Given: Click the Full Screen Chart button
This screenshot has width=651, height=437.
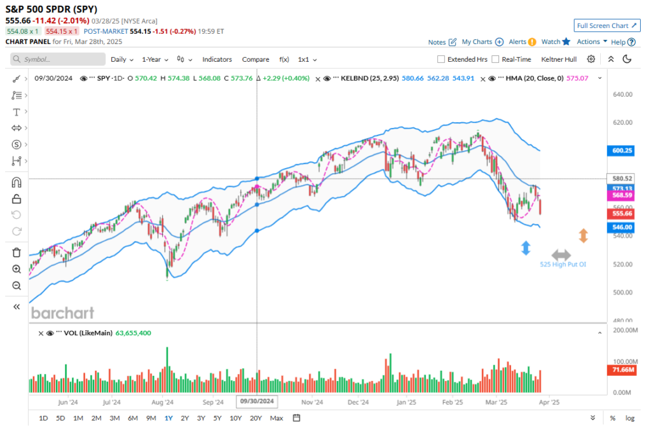Looking at the screenshot, I should pyautogui.click(x=606, y=25).
